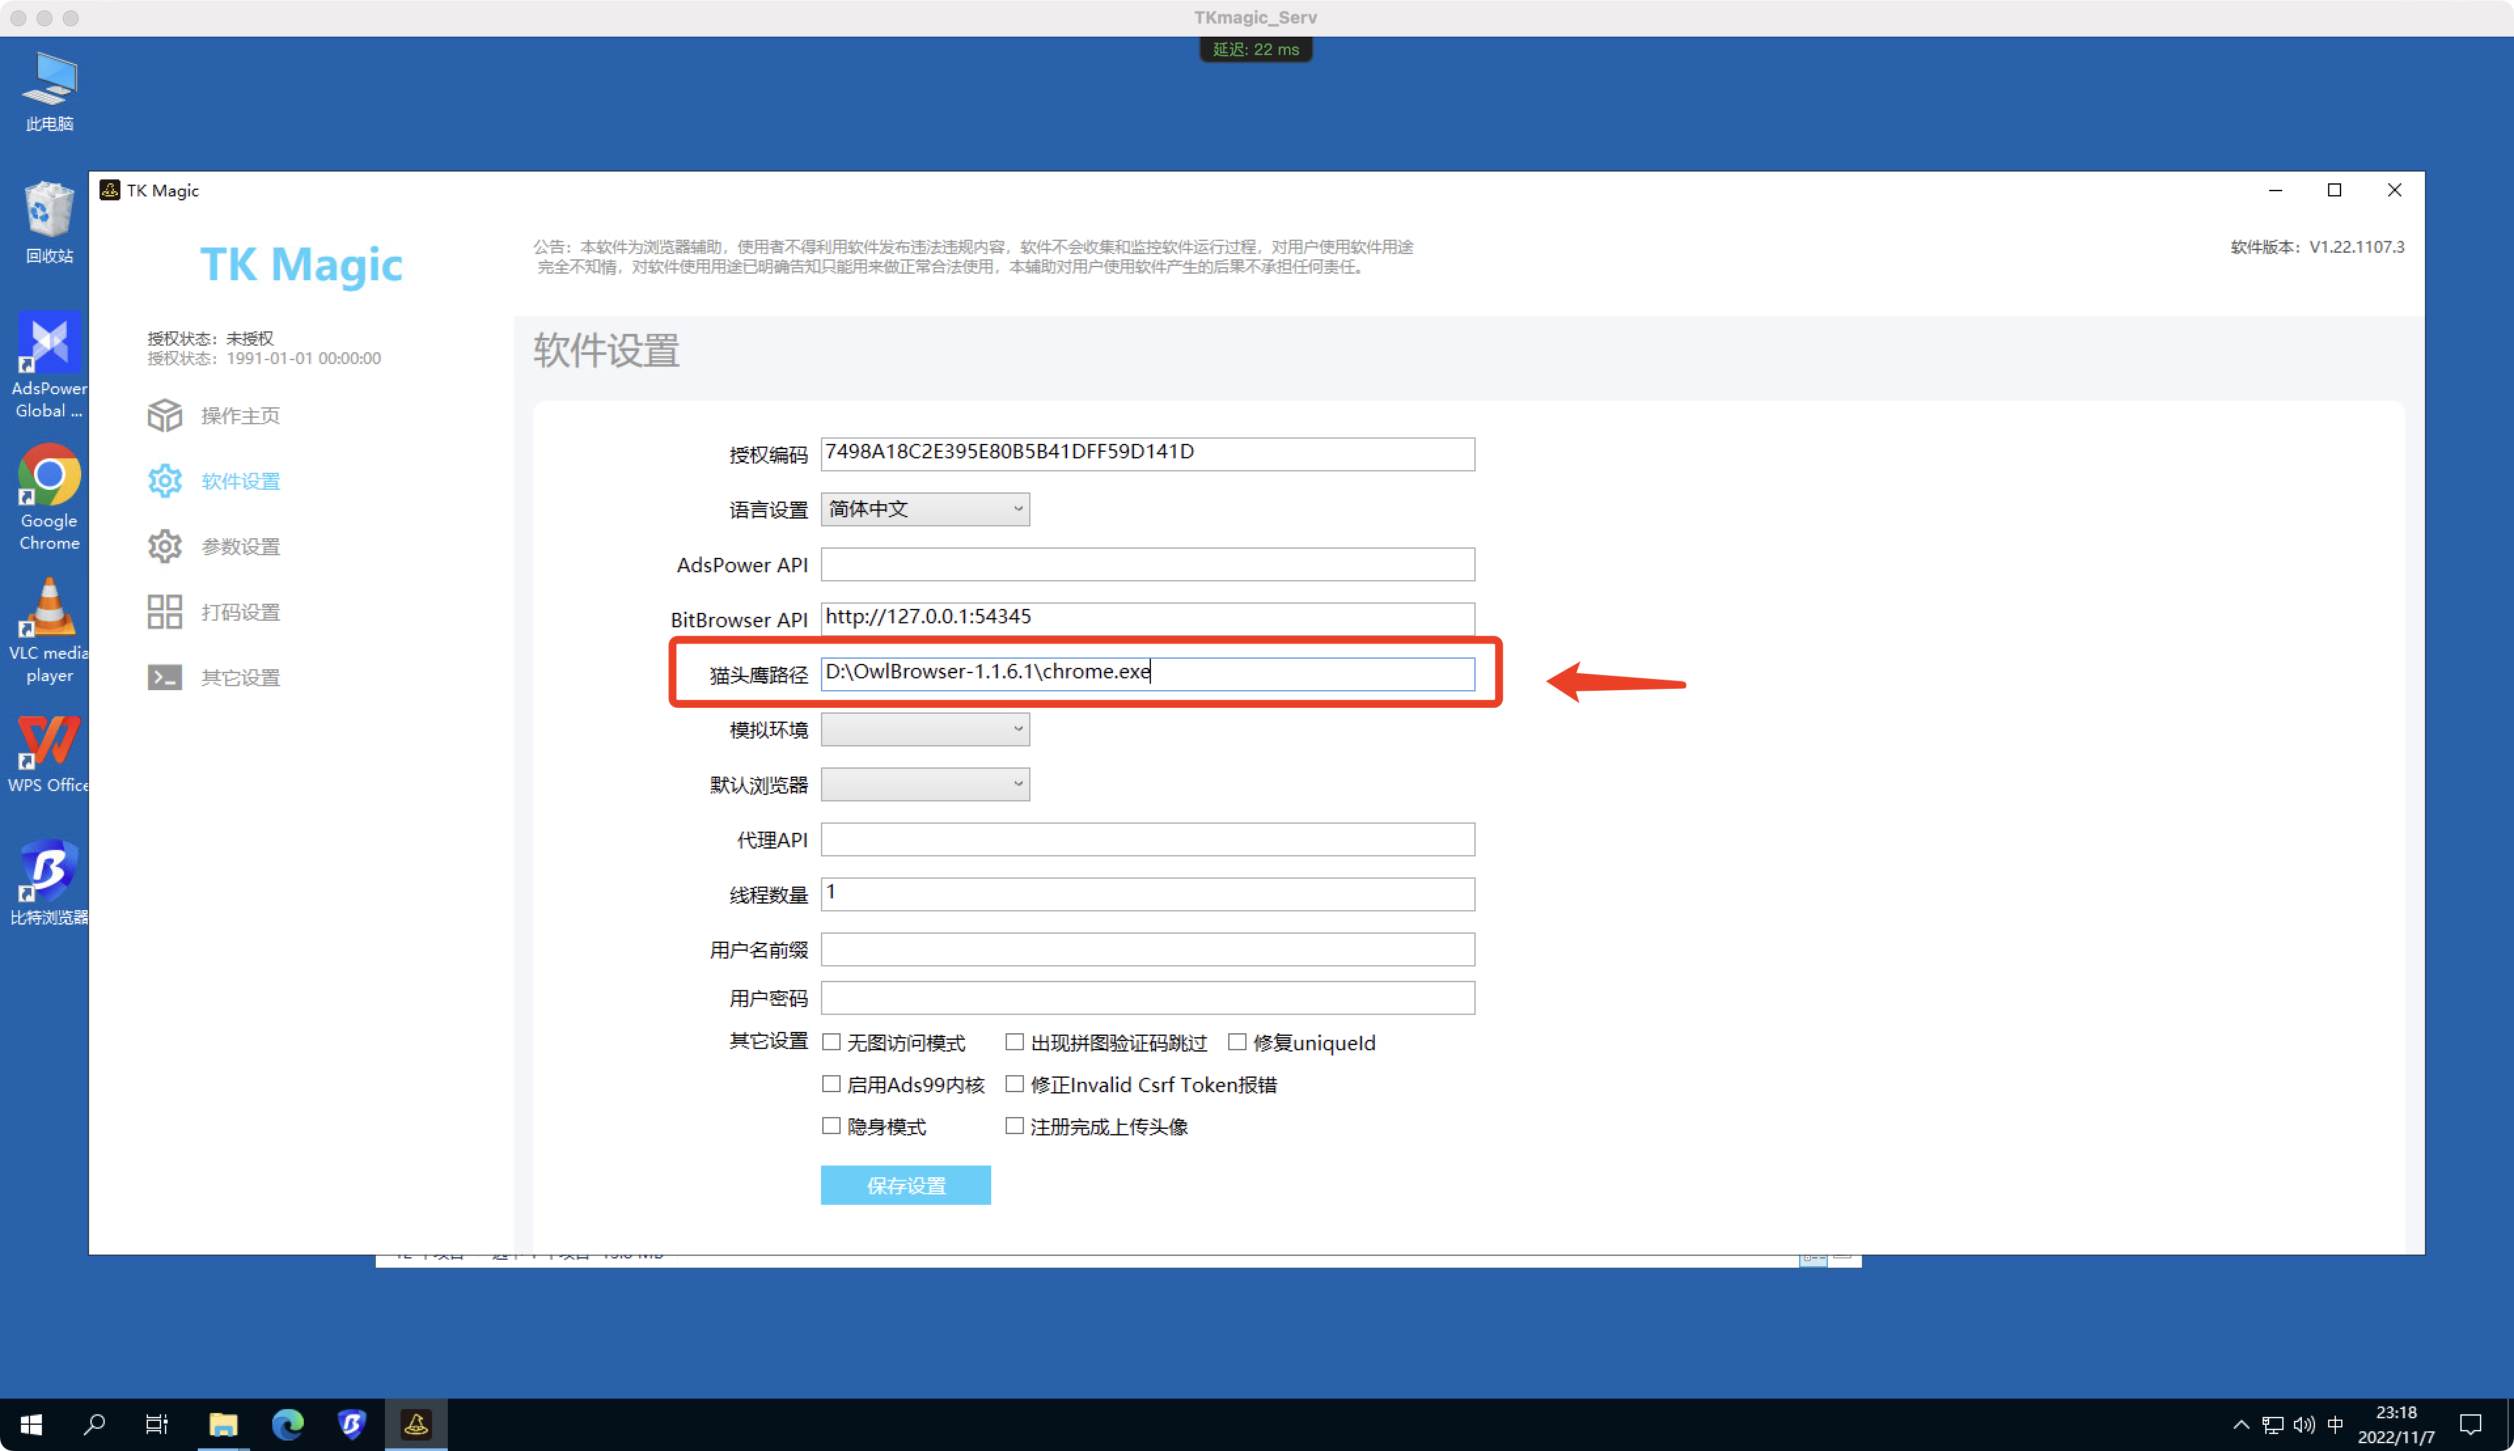
Task: Select the 参数设置 sidebar icon
Action: 239,546
